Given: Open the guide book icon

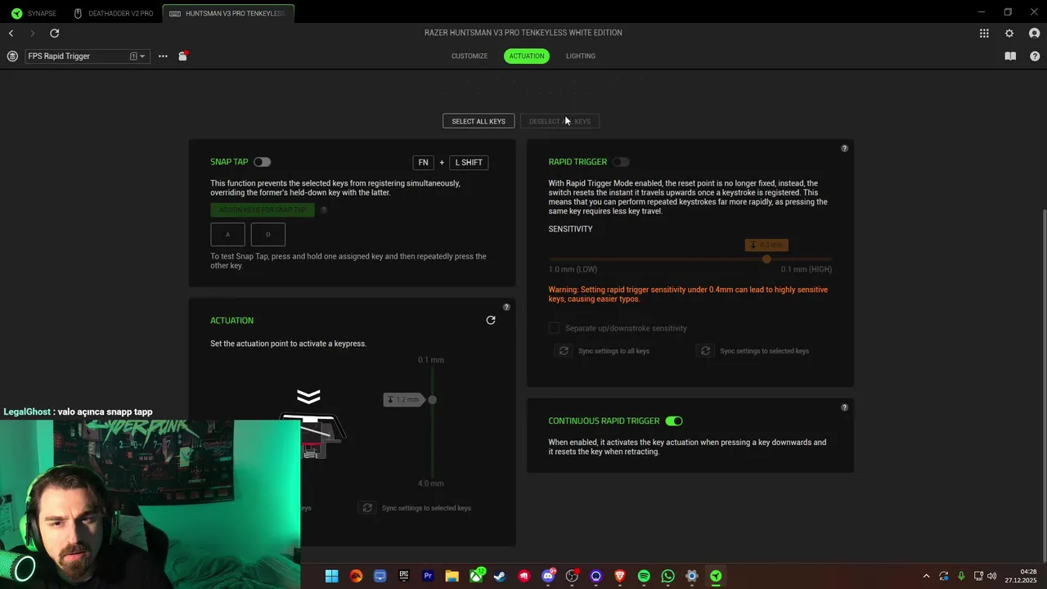Looking at the screenshot, I should (x=1010, y=56).
